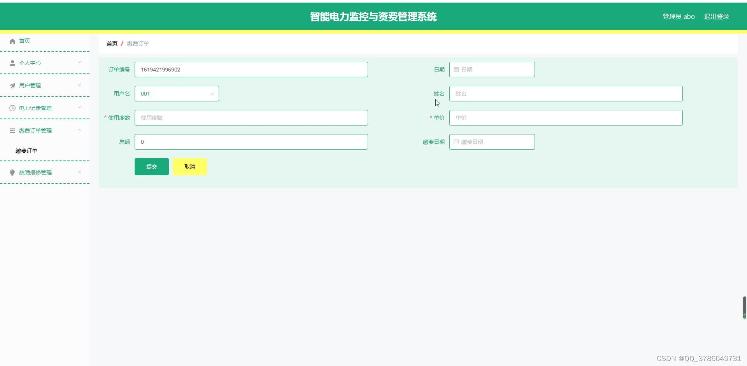Viewport: 747px width, 366px height.
Task: Focus the 姓名 input field
Action: [x=566, y=94]
